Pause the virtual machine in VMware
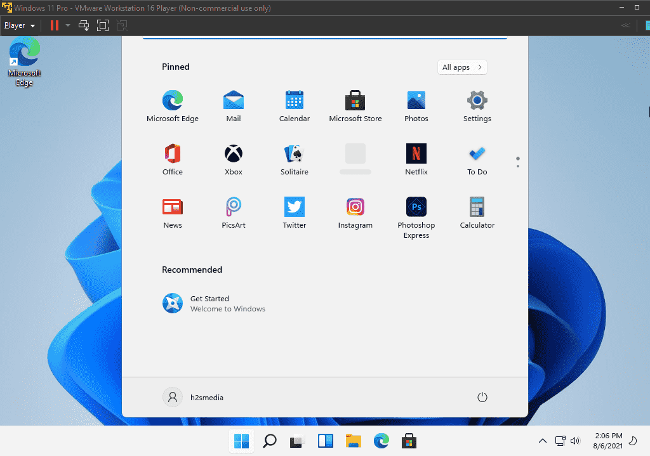This screenshot has height=456, width=650. 55,25
